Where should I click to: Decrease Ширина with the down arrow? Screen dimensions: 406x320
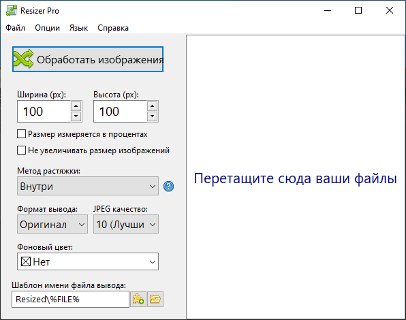[x=76, y=116]
